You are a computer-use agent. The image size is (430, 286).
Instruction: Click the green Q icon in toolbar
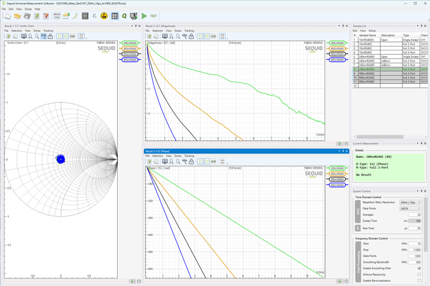click(x=124, y=17)
